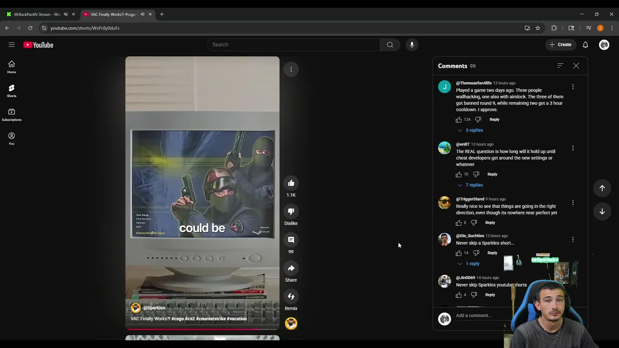The height and width of the screenshot is (348, 619).
Task: Dislike the @Themusefan4life comment
Action: tap(478, 119)
